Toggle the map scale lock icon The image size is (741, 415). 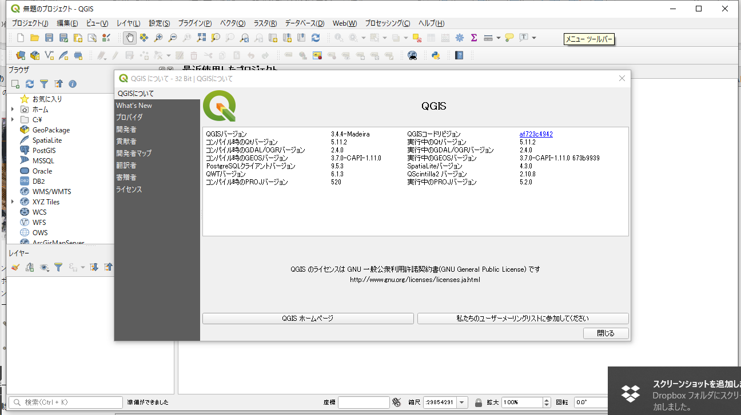coord(479,402)
